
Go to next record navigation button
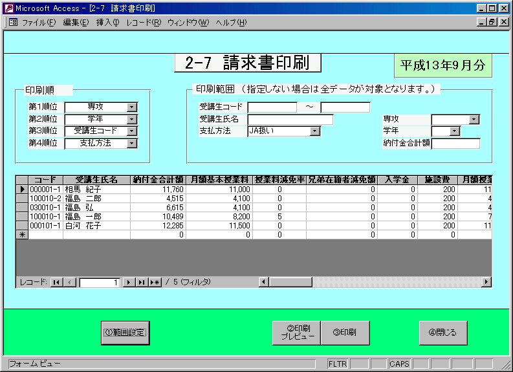pyautogui.click(x=129, y=282)
